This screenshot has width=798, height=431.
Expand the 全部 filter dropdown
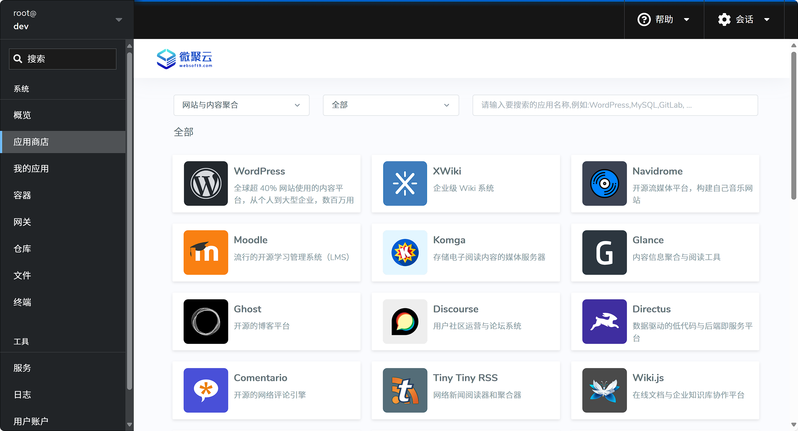pos(390,105)
